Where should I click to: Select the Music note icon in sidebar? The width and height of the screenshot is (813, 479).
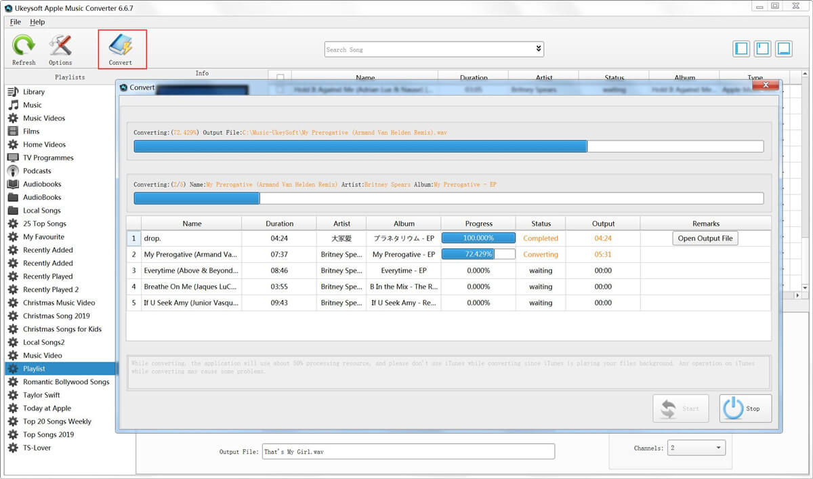(13, 105)
